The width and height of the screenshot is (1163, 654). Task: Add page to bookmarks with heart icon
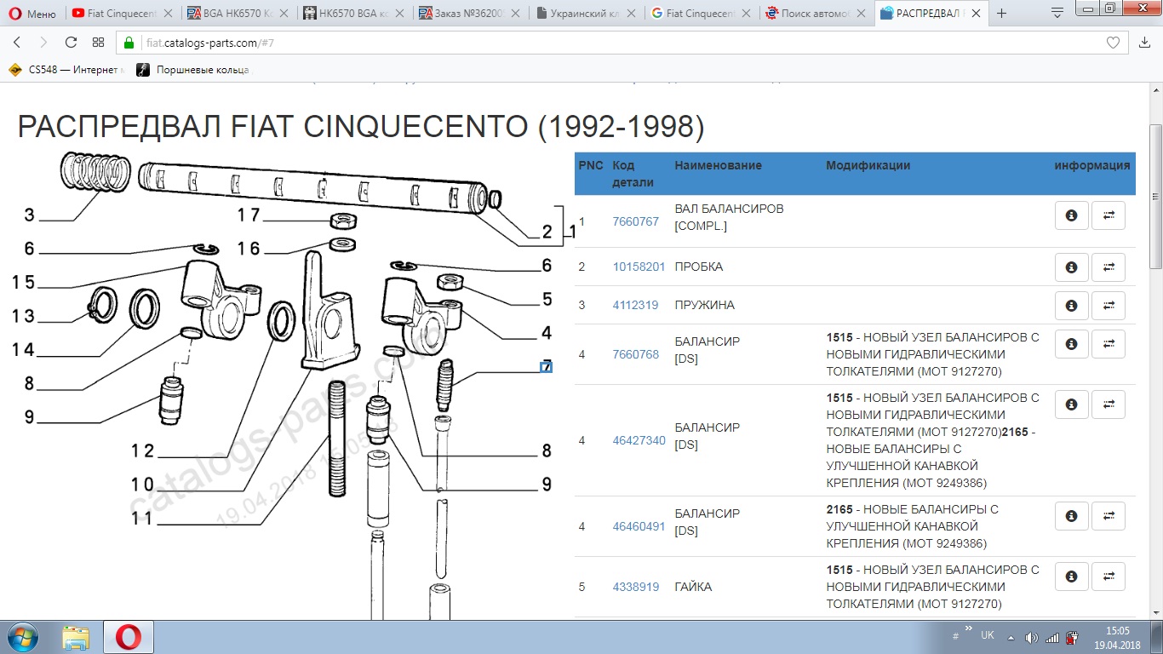coord(1113,43)
